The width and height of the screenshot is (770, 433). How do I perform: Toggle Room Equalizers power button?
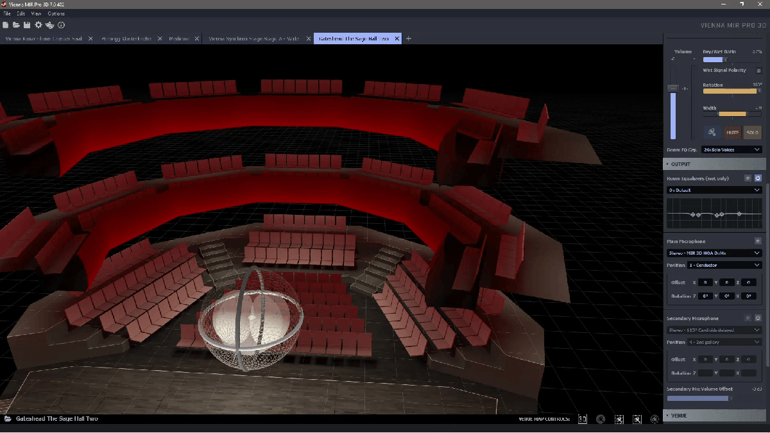[x=758, y=178]
